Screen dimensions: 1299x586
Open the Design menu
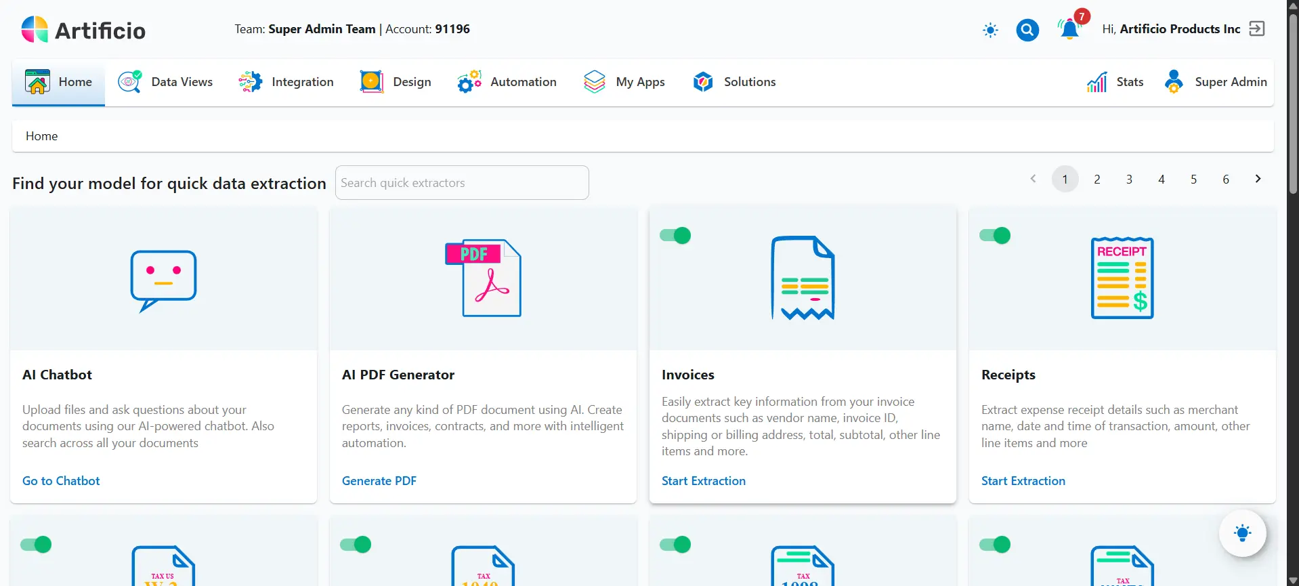396,82
